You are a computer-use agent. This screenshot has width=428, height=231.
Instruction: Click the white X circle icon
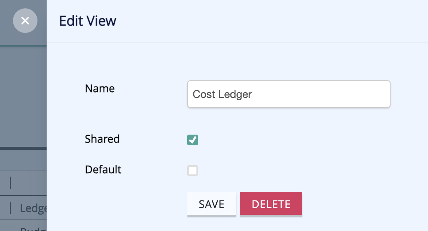click(25, 21)
